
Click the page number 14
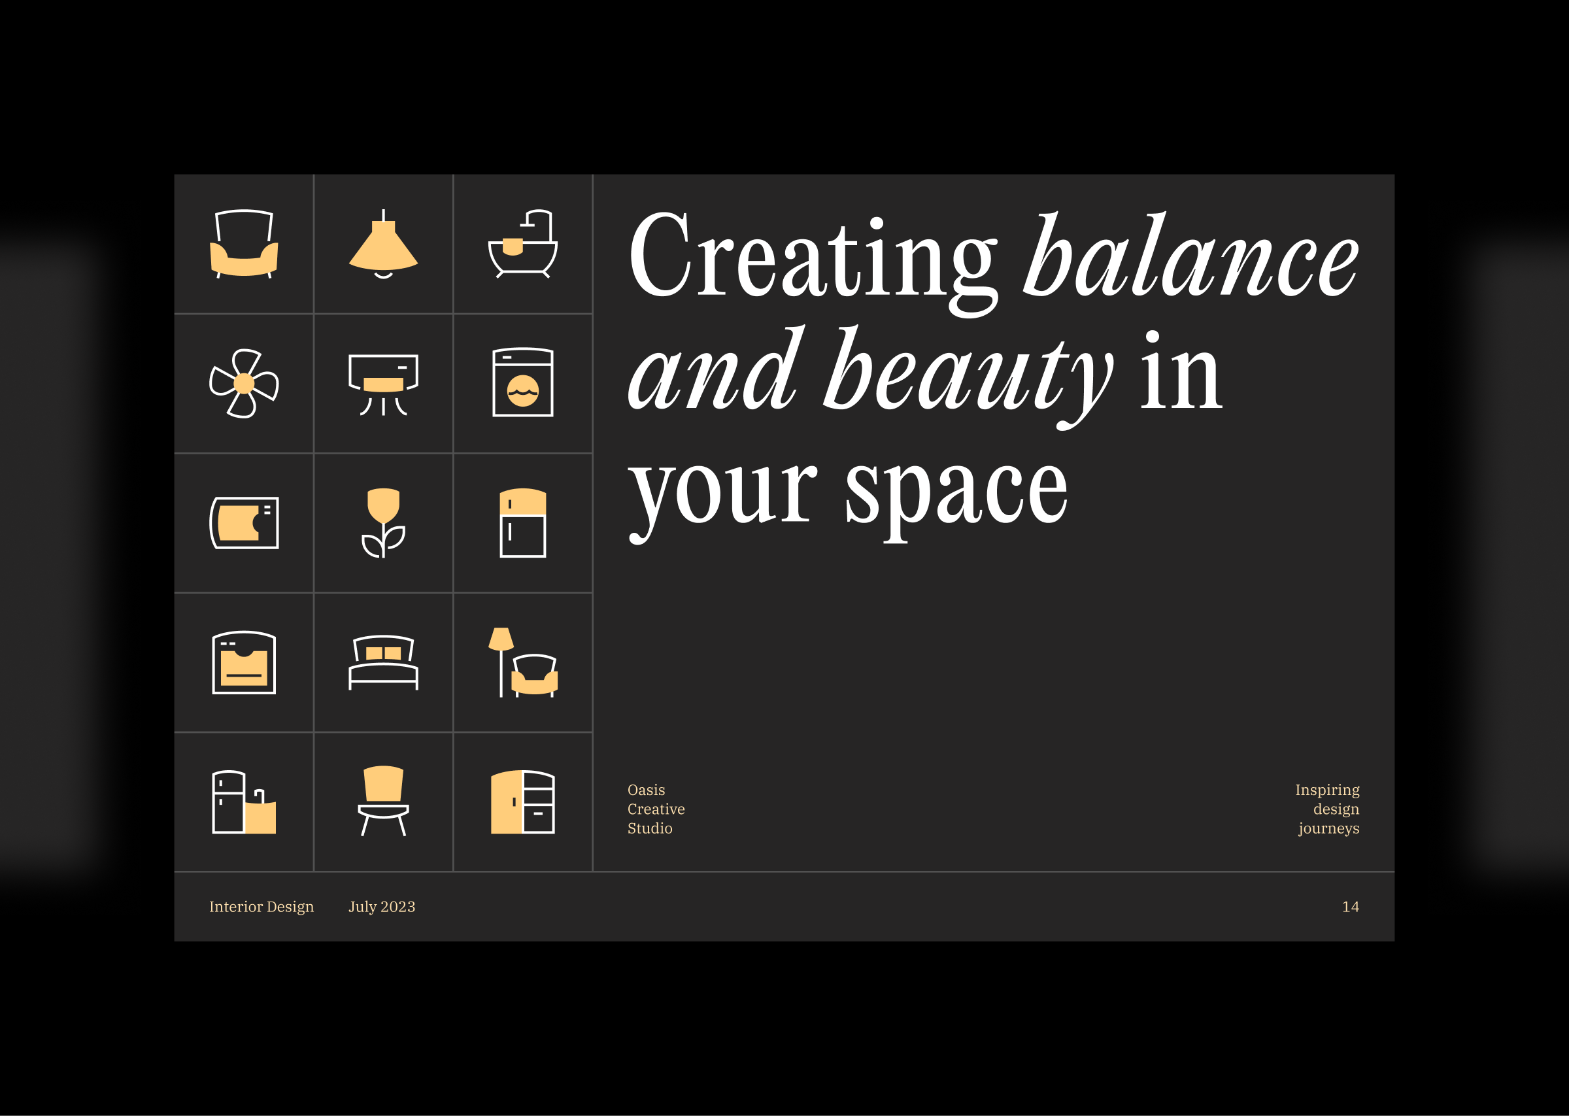coord(1350,907)
